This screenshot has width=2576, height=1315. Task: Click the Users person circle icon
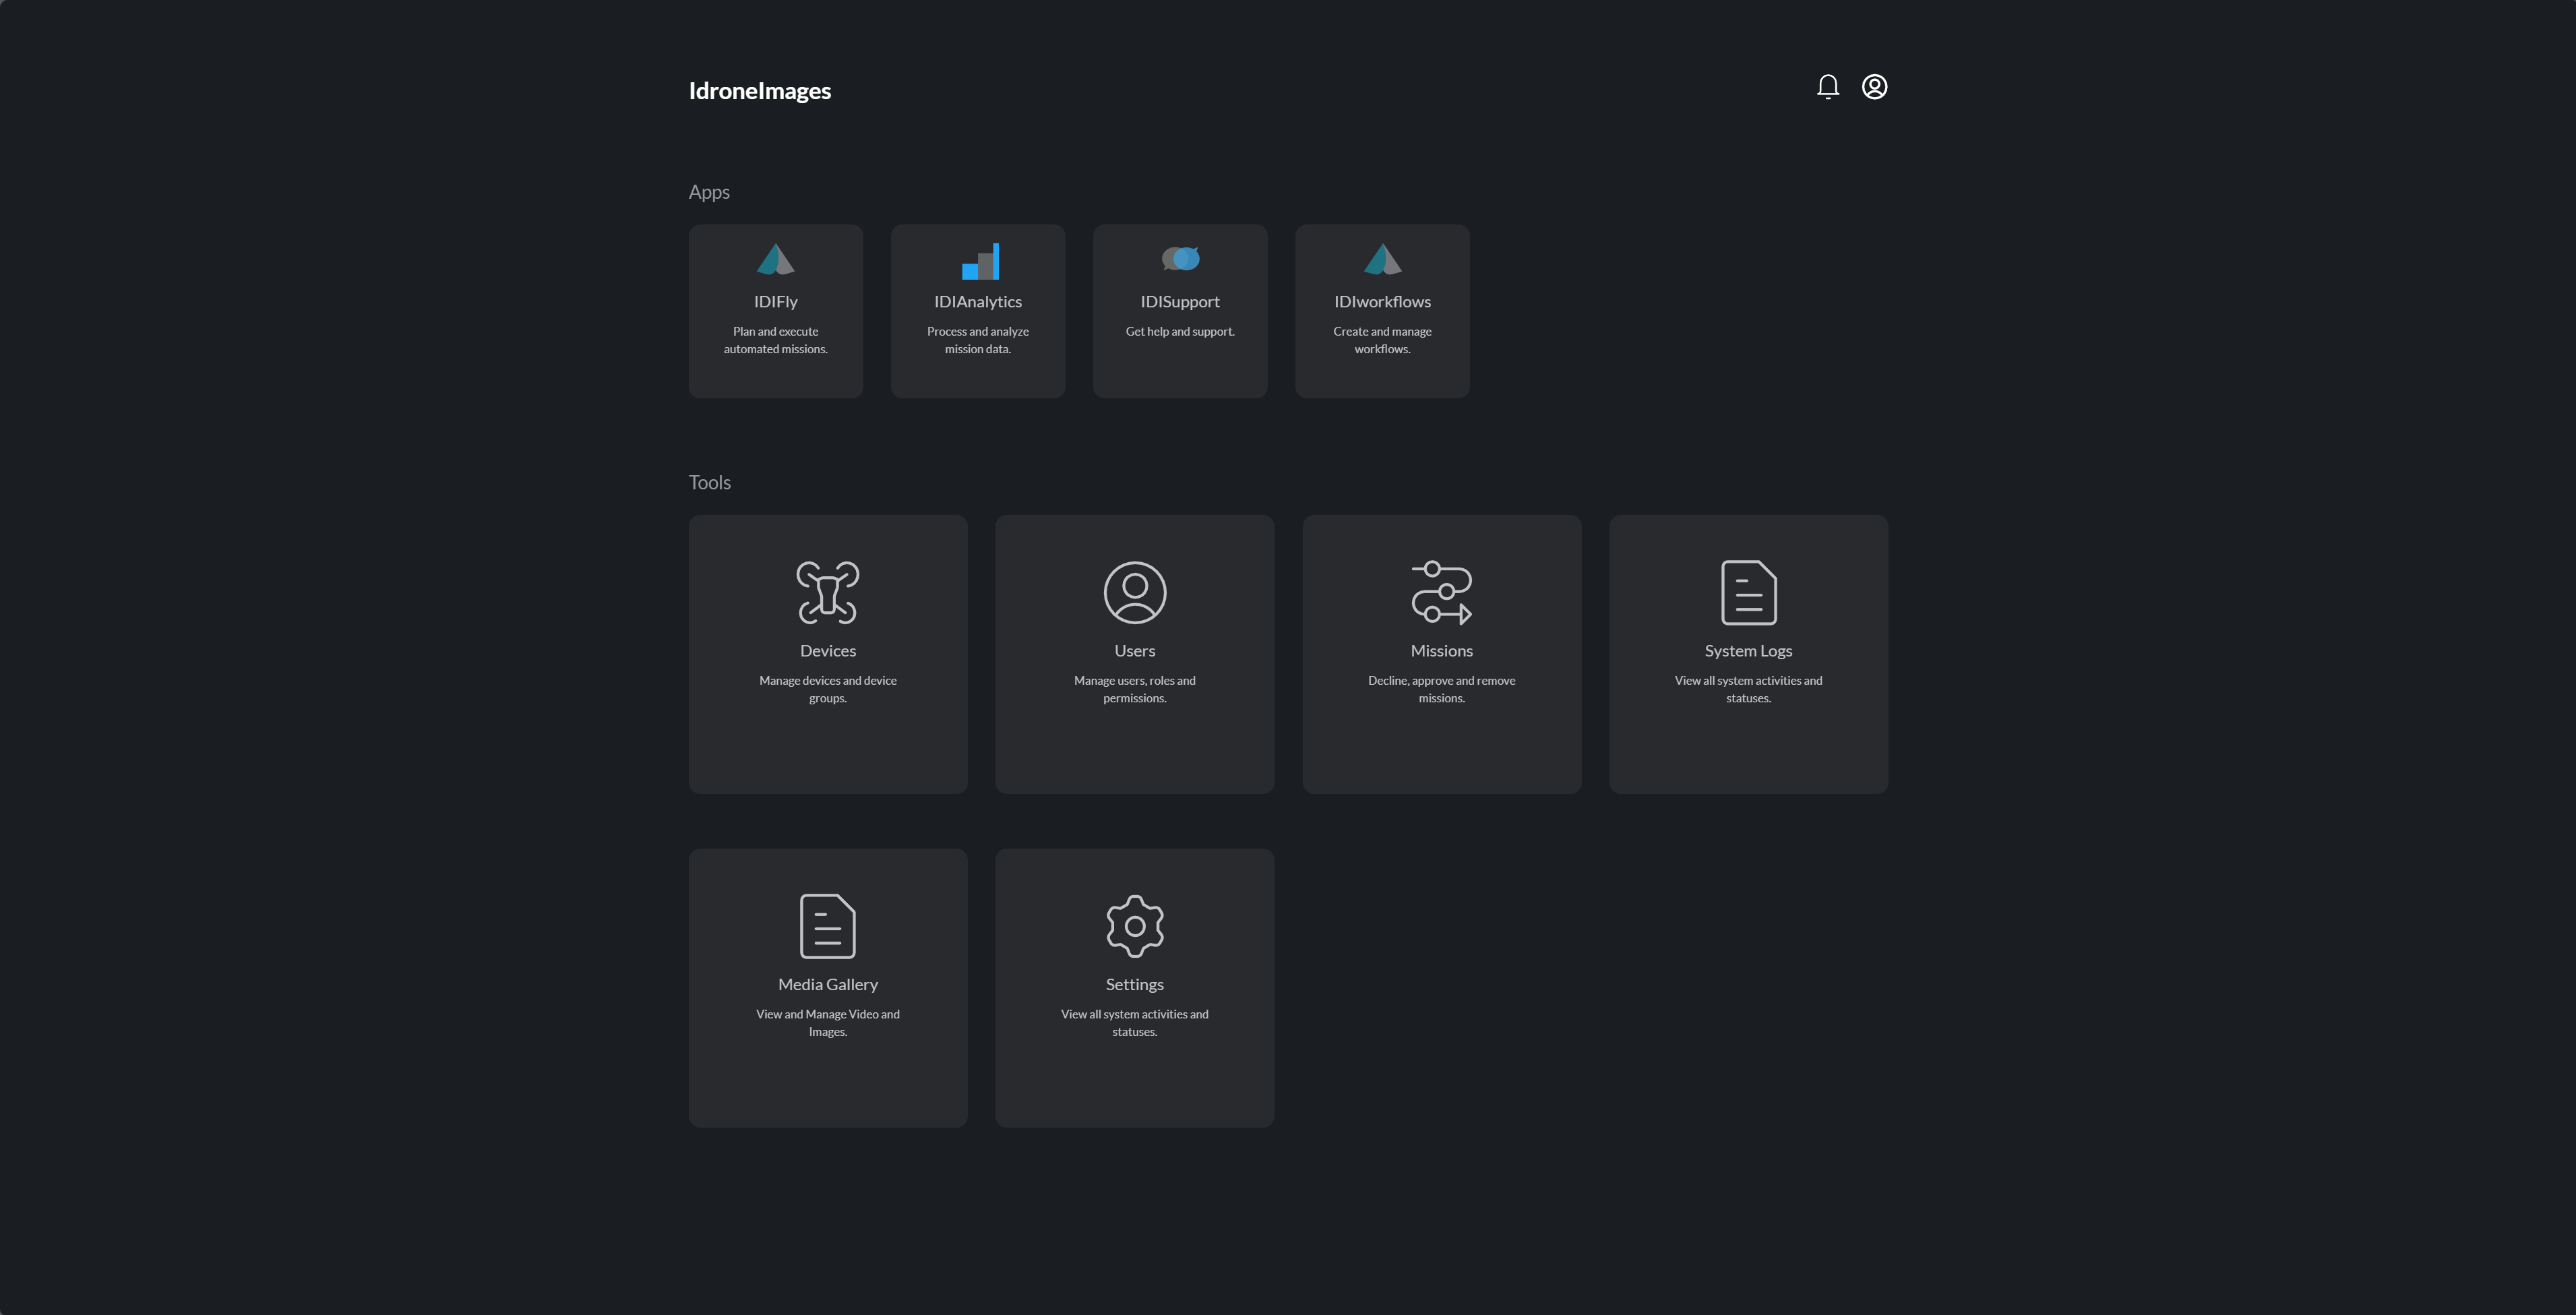tap(1134, 592)
